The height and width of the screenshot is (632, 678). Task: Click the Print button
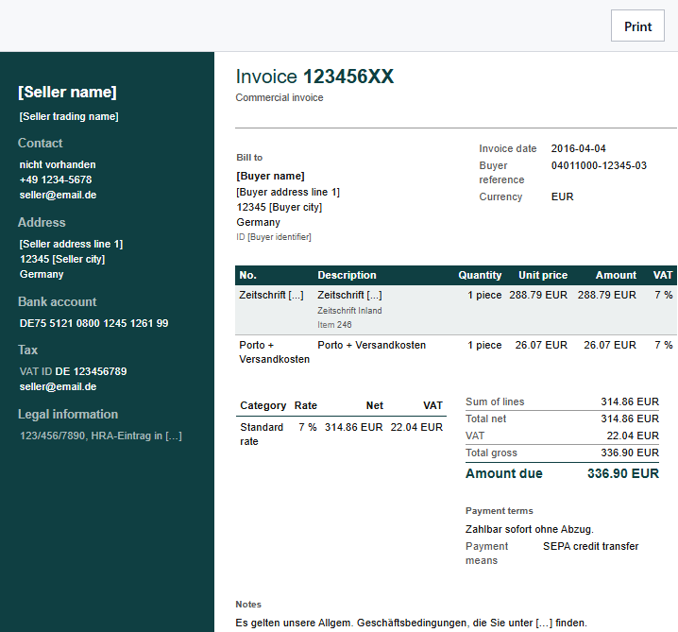point(637,26)
